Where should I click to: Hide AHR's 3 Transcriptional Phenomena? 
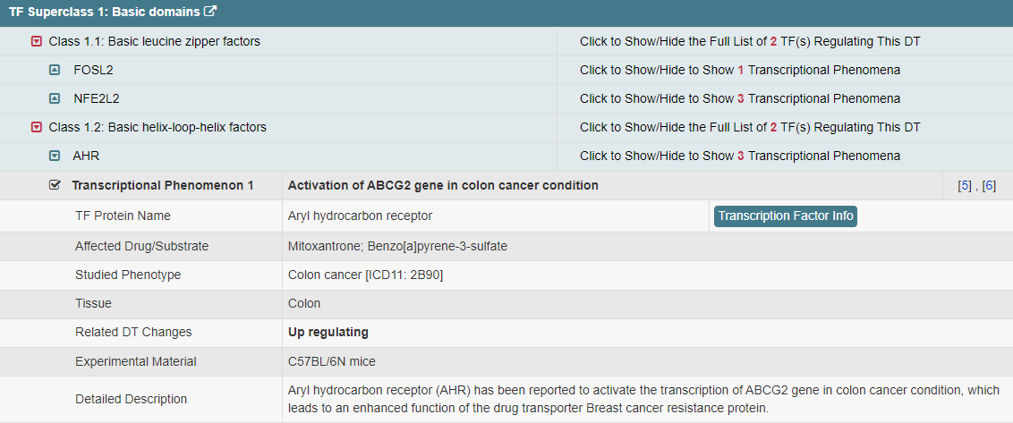pyautogui.click(x=739, y=156)
